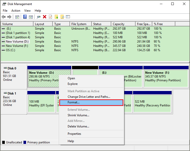Click the 261.94 GB free space cell
Image resolution: width=190 pixels, height=151 pixels.
click(143, 42)
